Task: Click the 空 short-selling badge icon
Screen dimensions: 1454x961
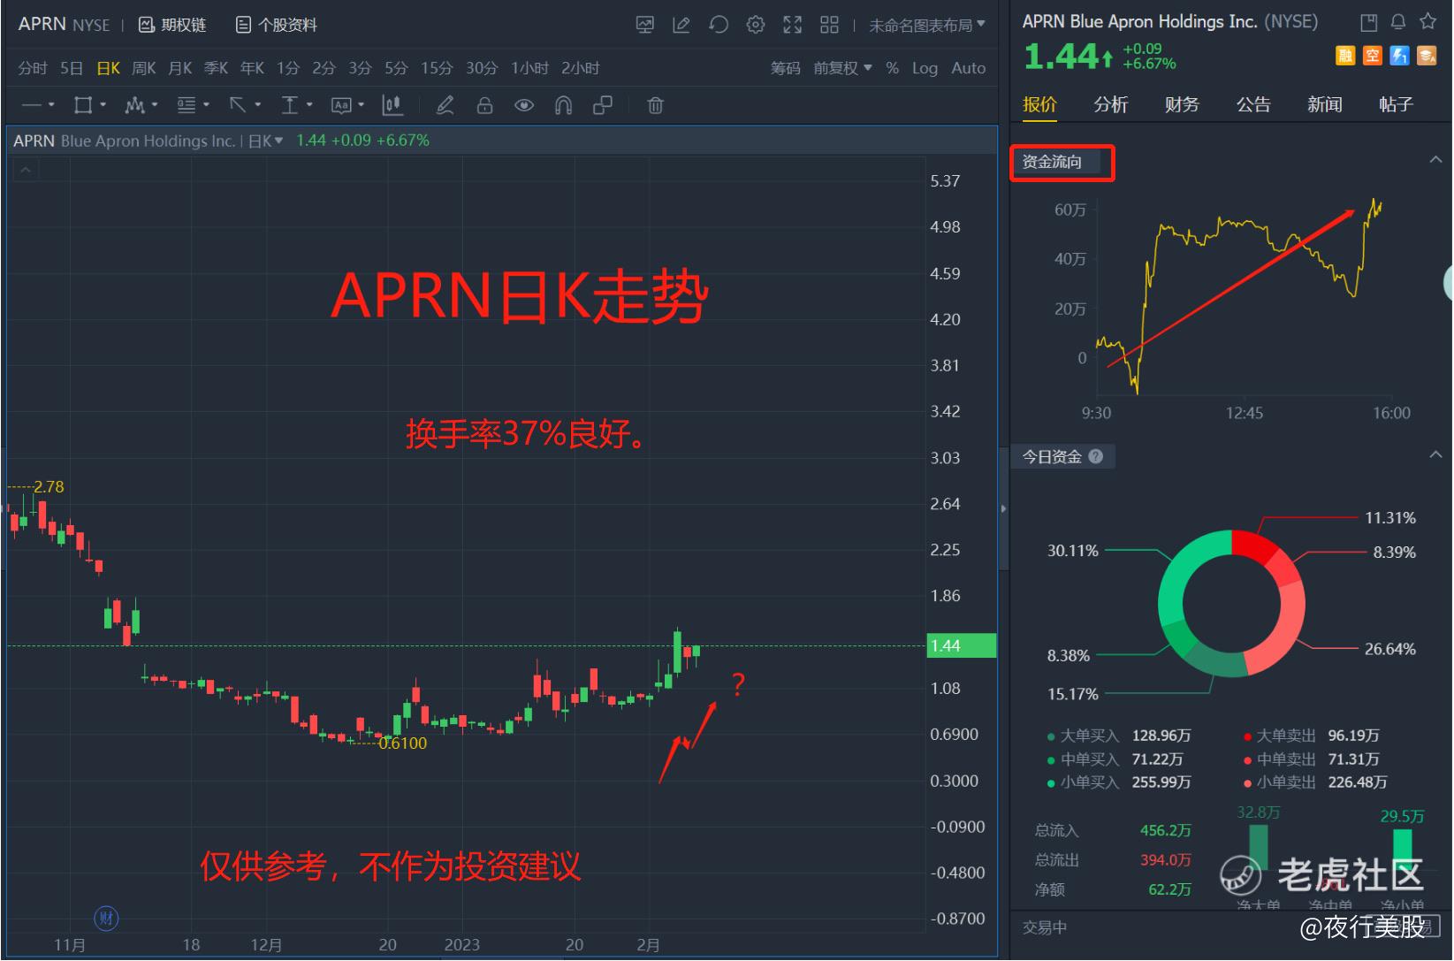Action: pos(1372,56)
